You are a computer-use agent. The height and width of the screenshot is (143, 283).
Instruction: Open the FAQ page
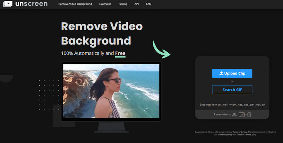[149, 4]
